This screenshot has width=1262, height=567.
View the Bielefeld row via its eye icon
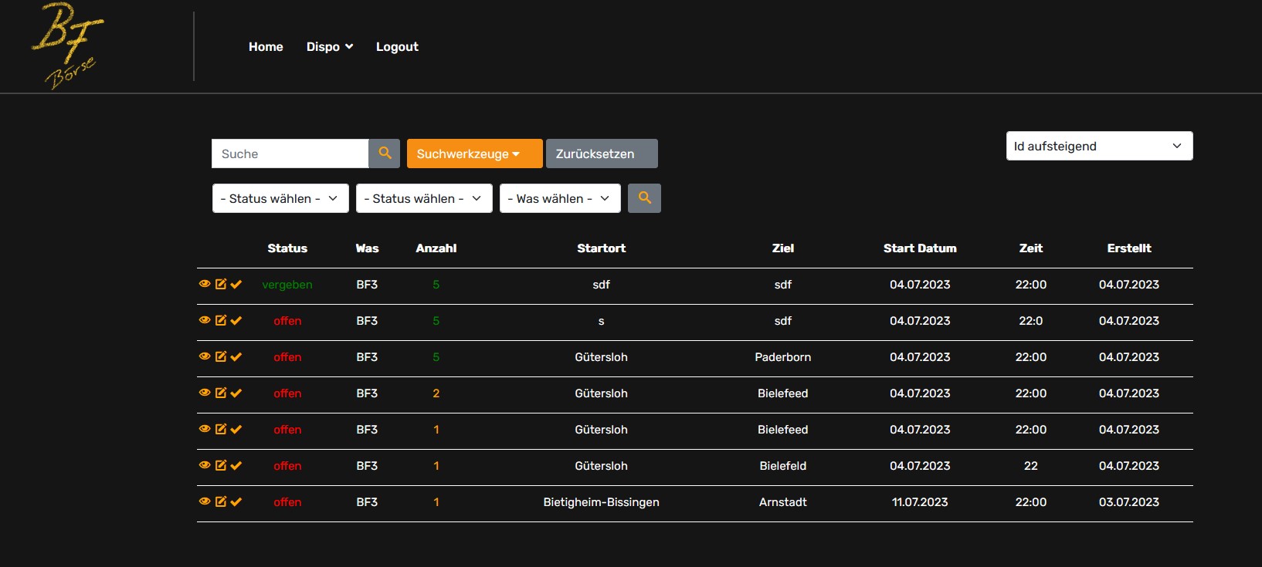pos(205,465)
